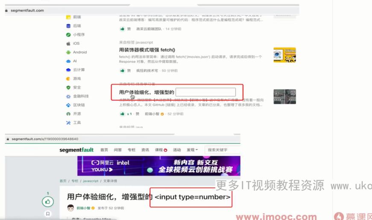Image resolution: width=372 pixels, height=220 pixels.
Task: Open the 资讯 nav item
Action: click(x=145, y=150)
